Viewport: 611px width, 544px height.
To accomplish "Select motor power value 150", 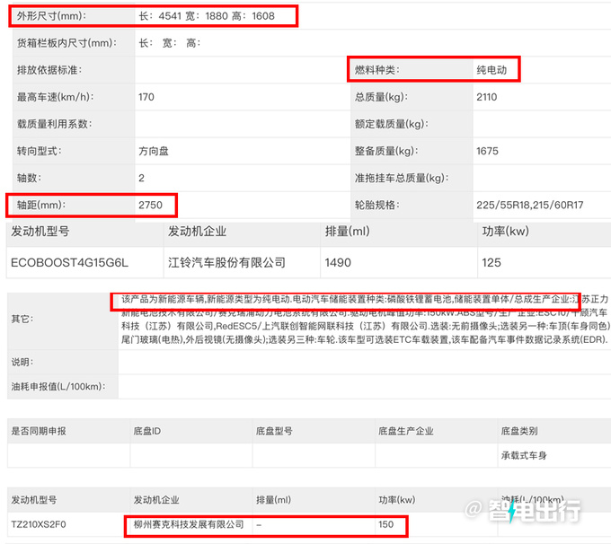I will (x=385, y=524).
